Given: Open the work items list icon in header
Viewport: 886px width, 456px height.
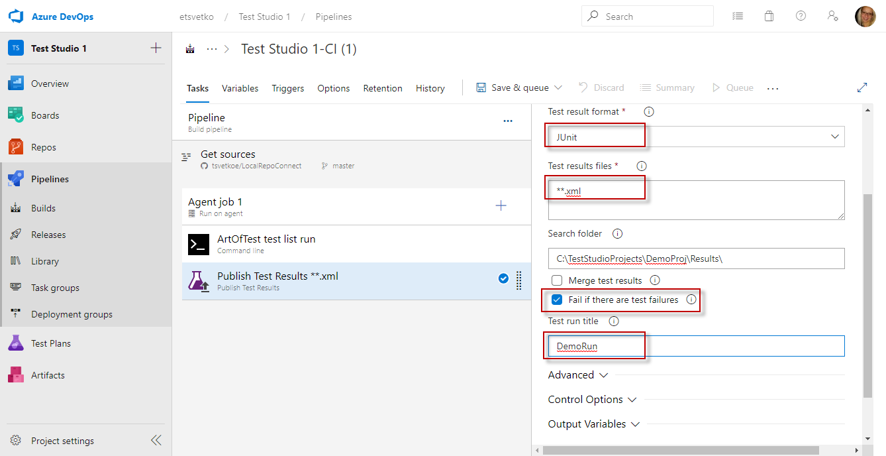Looking at the screenshot, I should (738, 16).
